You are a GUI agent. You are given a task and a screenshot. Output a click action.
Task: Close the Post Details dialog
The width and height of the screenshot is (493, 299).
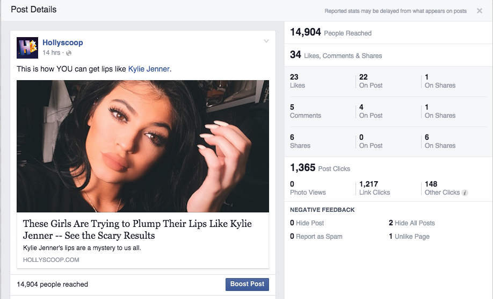coord(480,11)
